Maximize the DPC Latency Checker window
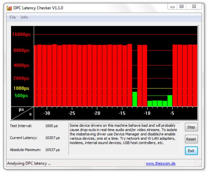Viewport: 209px width, 174px height. [x=181, y=6]
